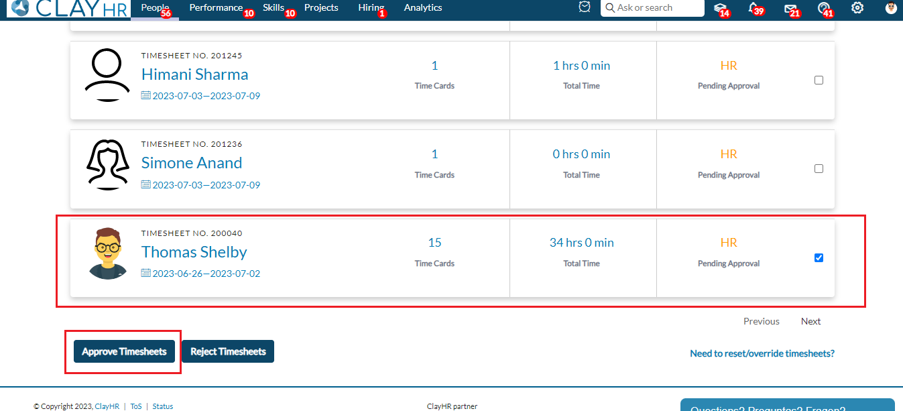903x411 pixels.
Task: Open the help question mark icon
Action: point(824,8)
